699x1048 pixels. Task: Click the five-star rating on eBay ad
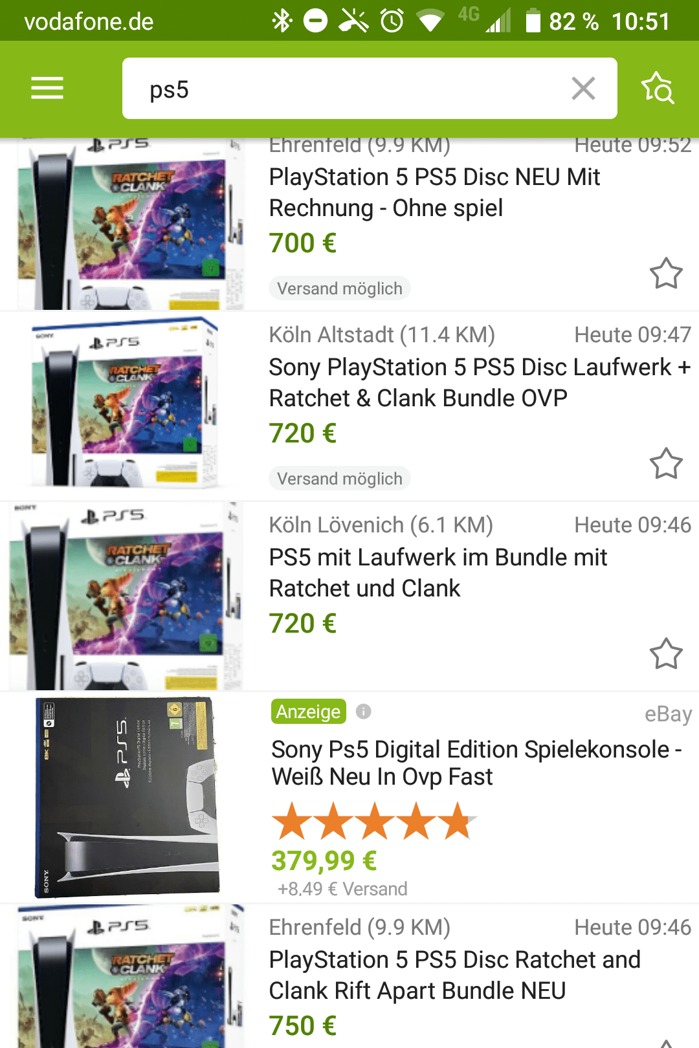coord(374,820)
